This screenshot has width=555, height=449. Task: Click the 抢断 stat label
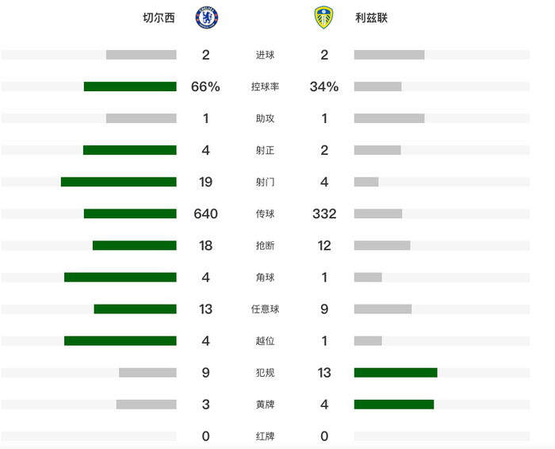tap(265, 245)
